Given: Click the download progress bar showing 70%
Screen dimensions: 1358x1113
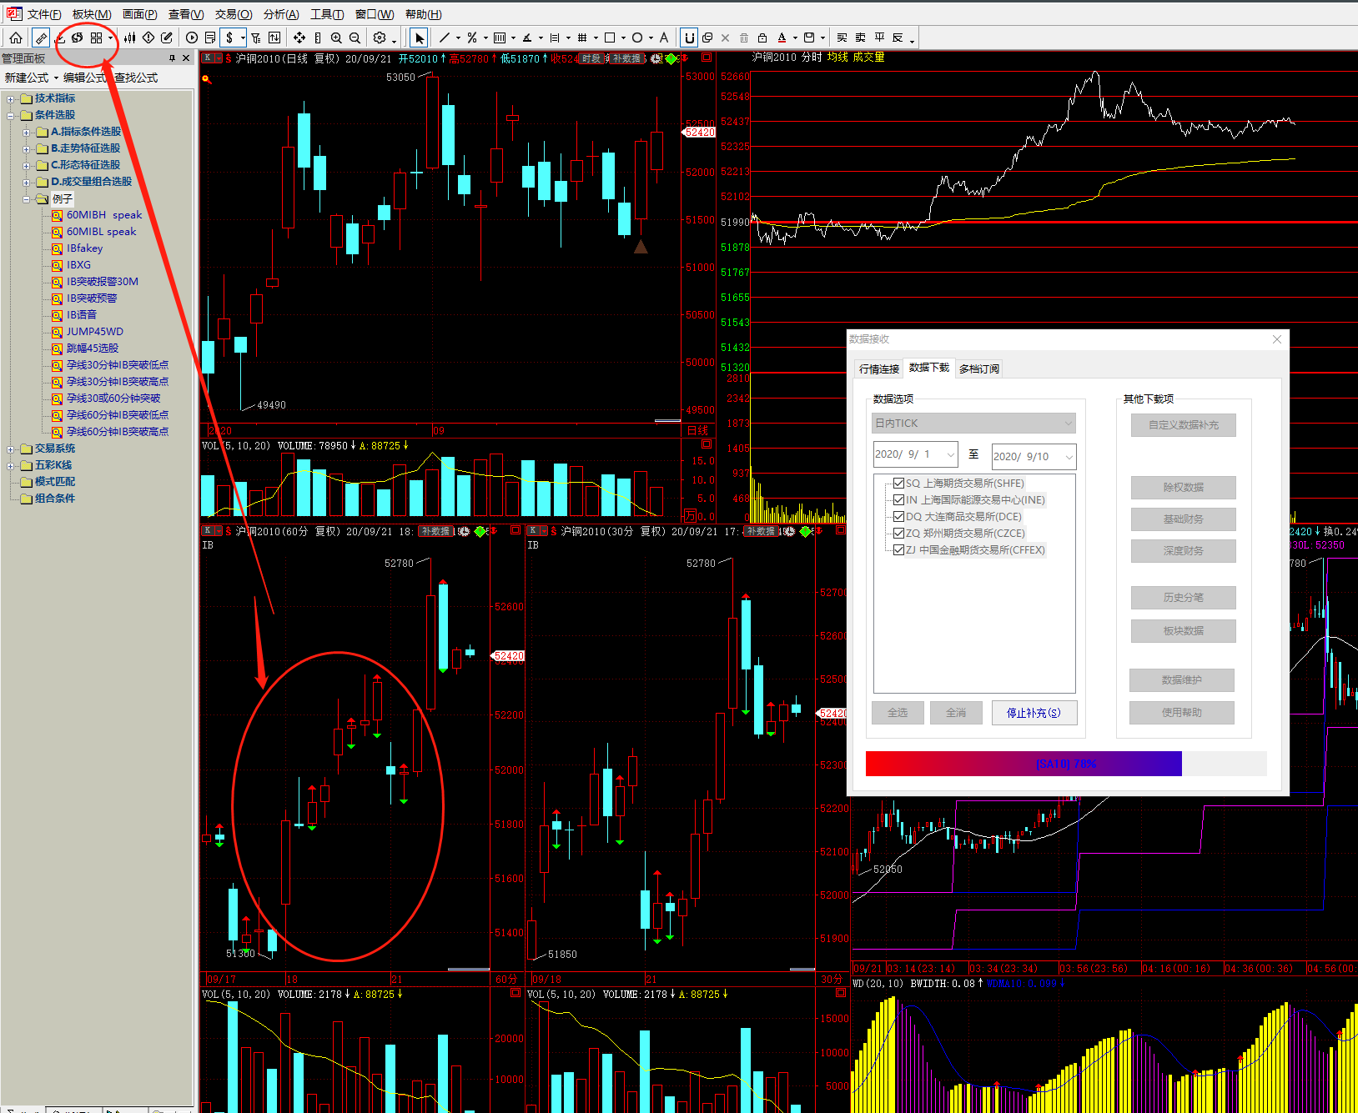Looking at the screenshot, I should 1066,764.
